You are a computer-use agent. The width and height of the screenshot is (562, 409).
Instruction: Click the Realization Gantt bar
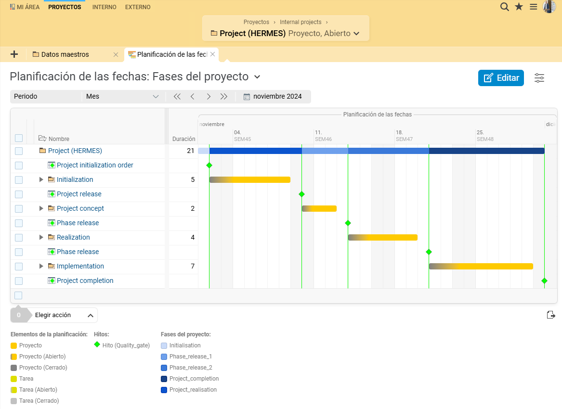click(x=383, y=237)
